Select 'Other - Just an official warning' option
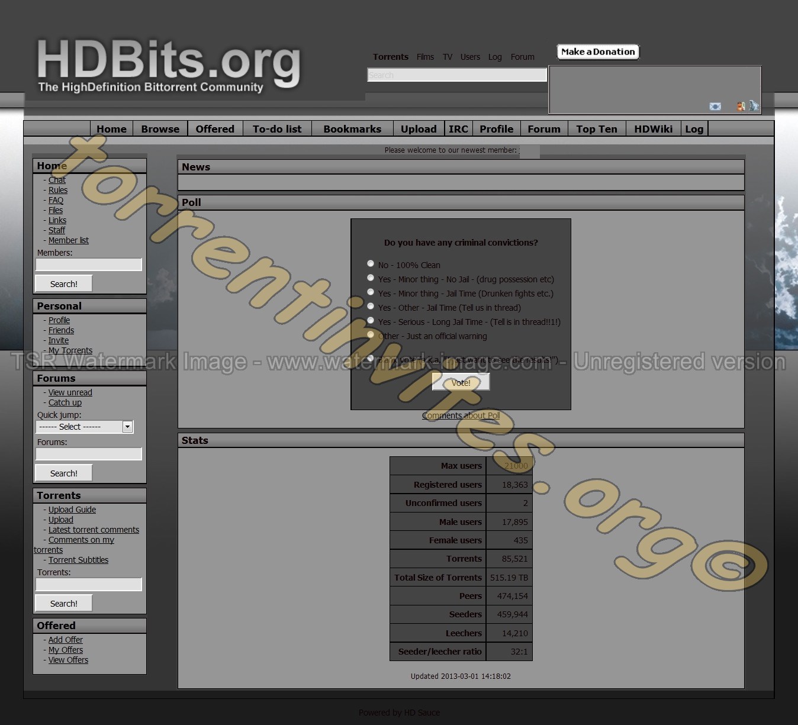The width and height of the screenshot is (798, 725). pos(371,334)
